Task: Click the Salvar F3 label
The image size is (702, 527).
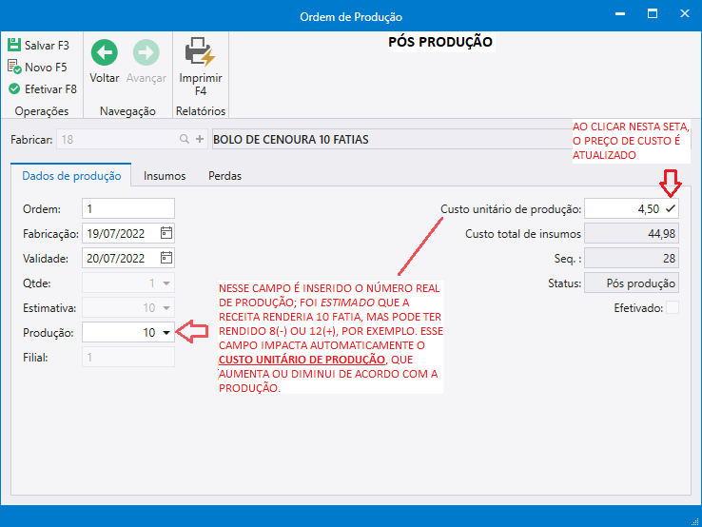Action: click(x=47, y=46)
